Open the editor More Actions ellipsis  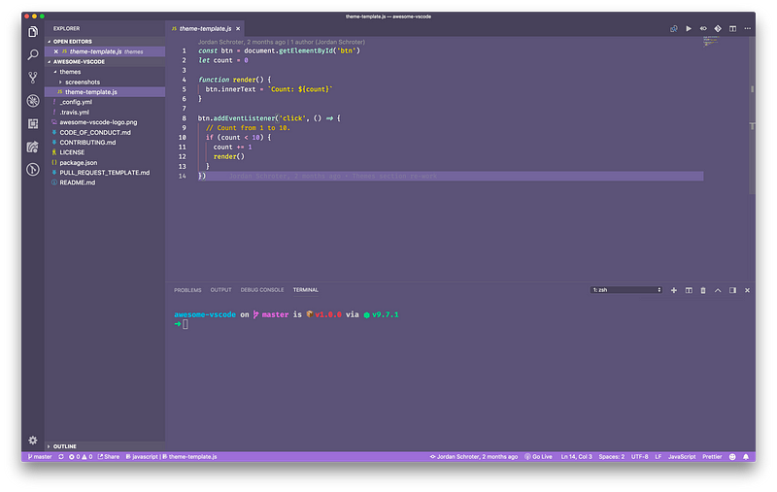pyautogui.click(x=747, y=29)
